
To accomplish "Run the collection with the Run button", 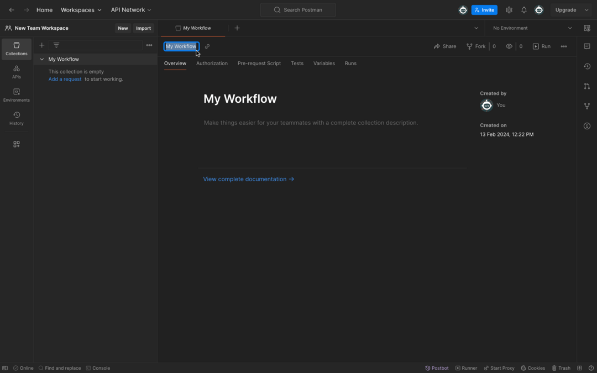I will [x=541, y=46].
